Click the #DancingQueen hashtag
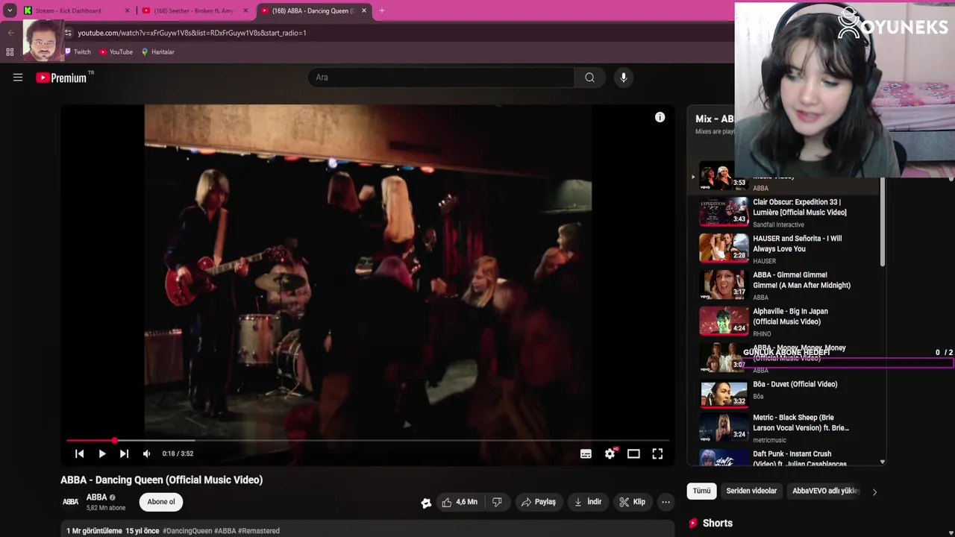Image resolution: width=955 pixels, height=537 pixels. point(187,531)
